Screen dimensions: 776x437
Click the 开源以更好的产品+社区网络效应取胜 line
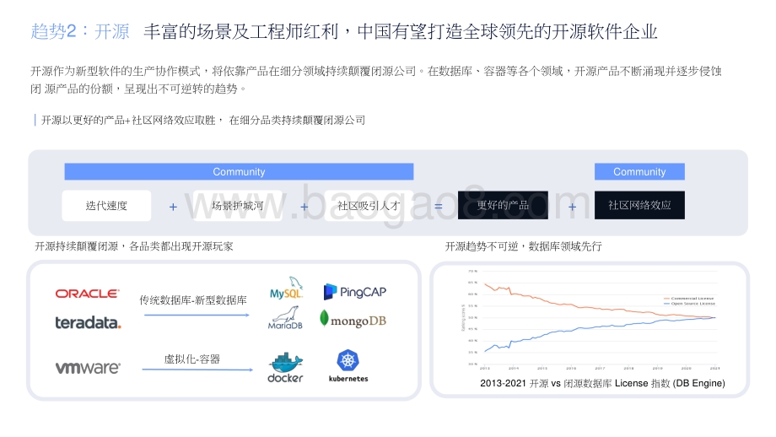click(x=203, y=121)
